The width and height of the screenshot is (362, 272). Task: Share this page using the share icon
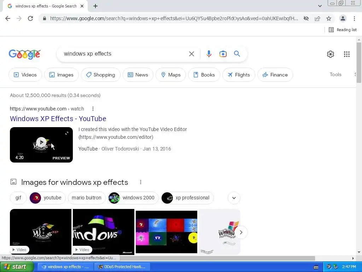317,18
